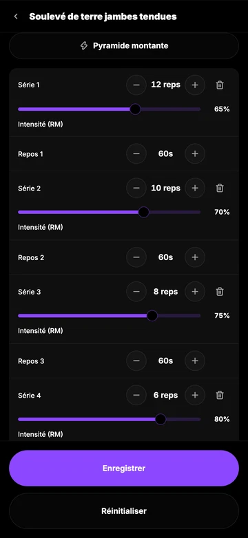The image size is (248, 538).
Task: Remove Série 4 using its trash icon
Action: pyautogui.click(x=220, y=396)
